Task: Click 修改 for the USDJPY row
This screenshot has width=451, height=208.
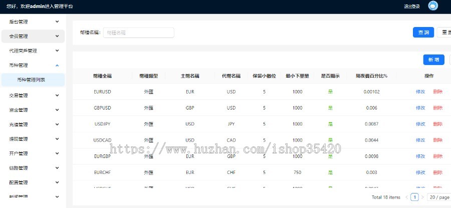Action: [420, 124]
